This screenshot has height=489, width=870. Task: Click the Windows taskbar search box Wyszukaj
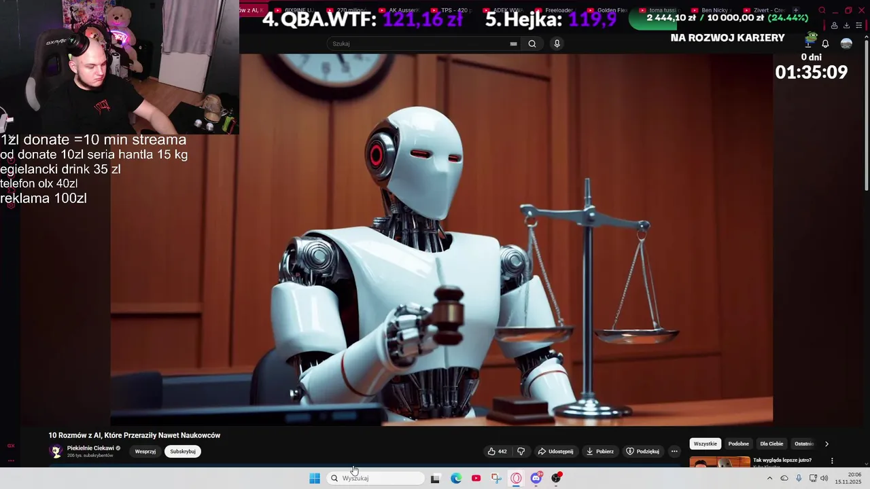pos(375,478)
